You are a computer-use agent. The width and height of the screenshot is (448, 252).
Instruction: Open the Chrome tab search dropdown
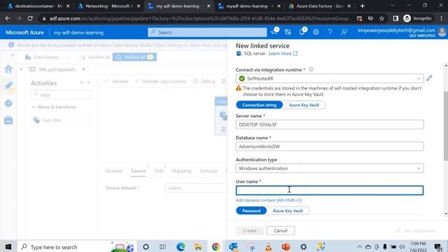[392, 6]
